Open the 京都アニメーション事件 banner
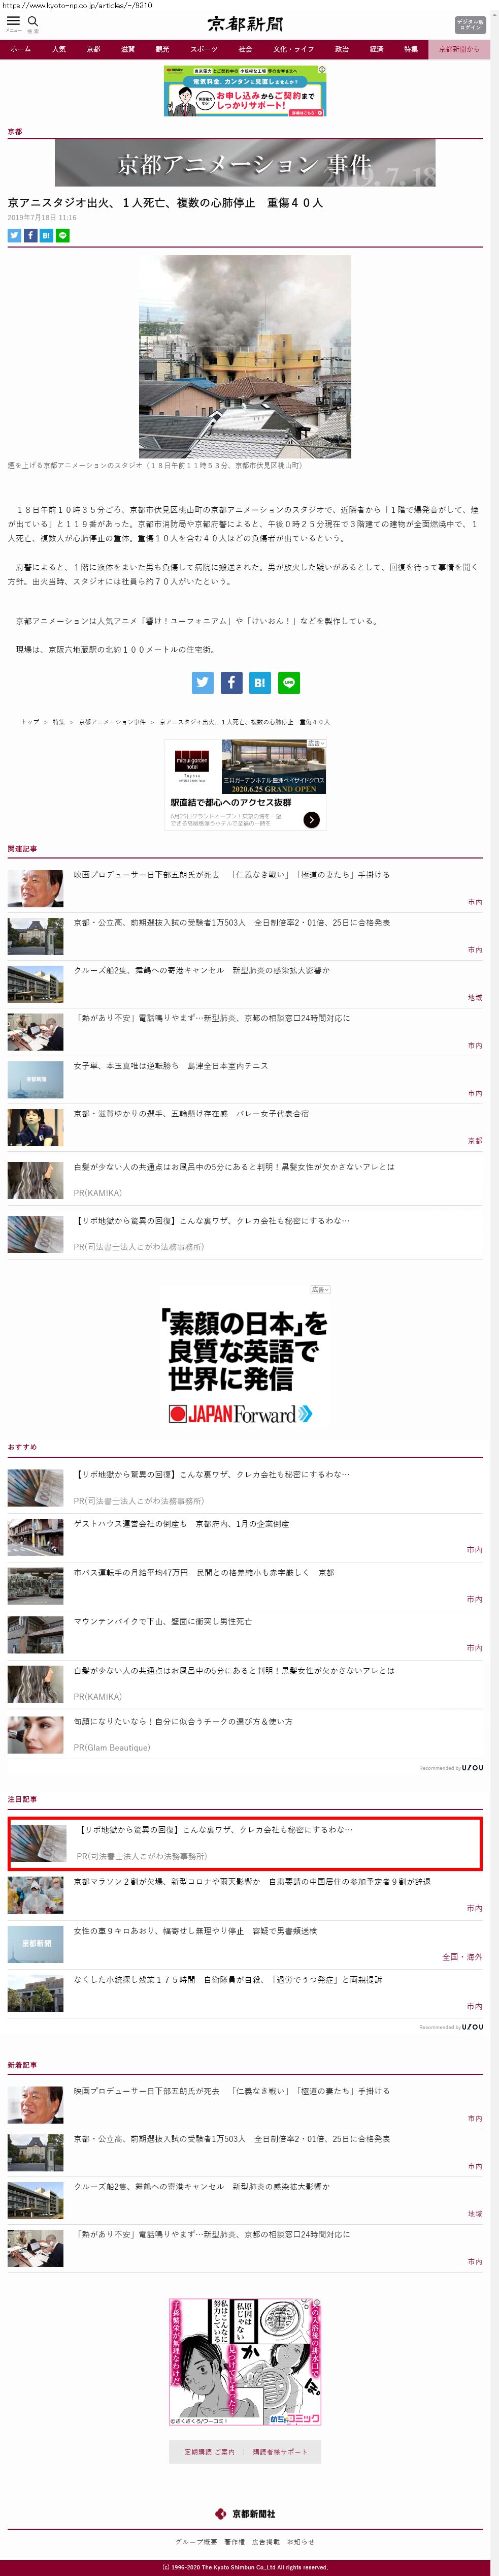The height and width of the screenshot is (2576, 499). point(245,163)
